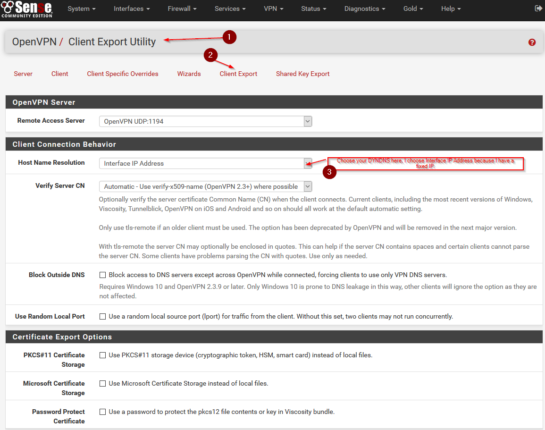Switch to Client Specific Overrides tab
Screen dimensions: 545x430
[x=123, y=74]
